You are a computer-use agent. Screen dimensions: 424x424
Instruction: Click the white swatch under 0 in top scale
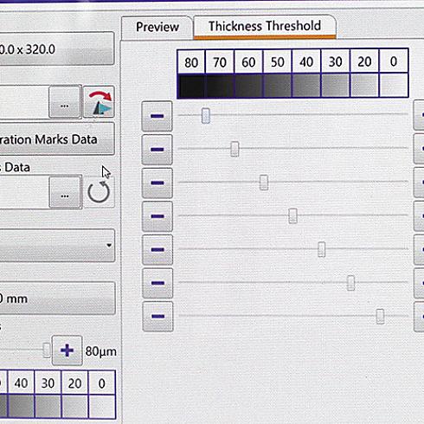(394, 86)
